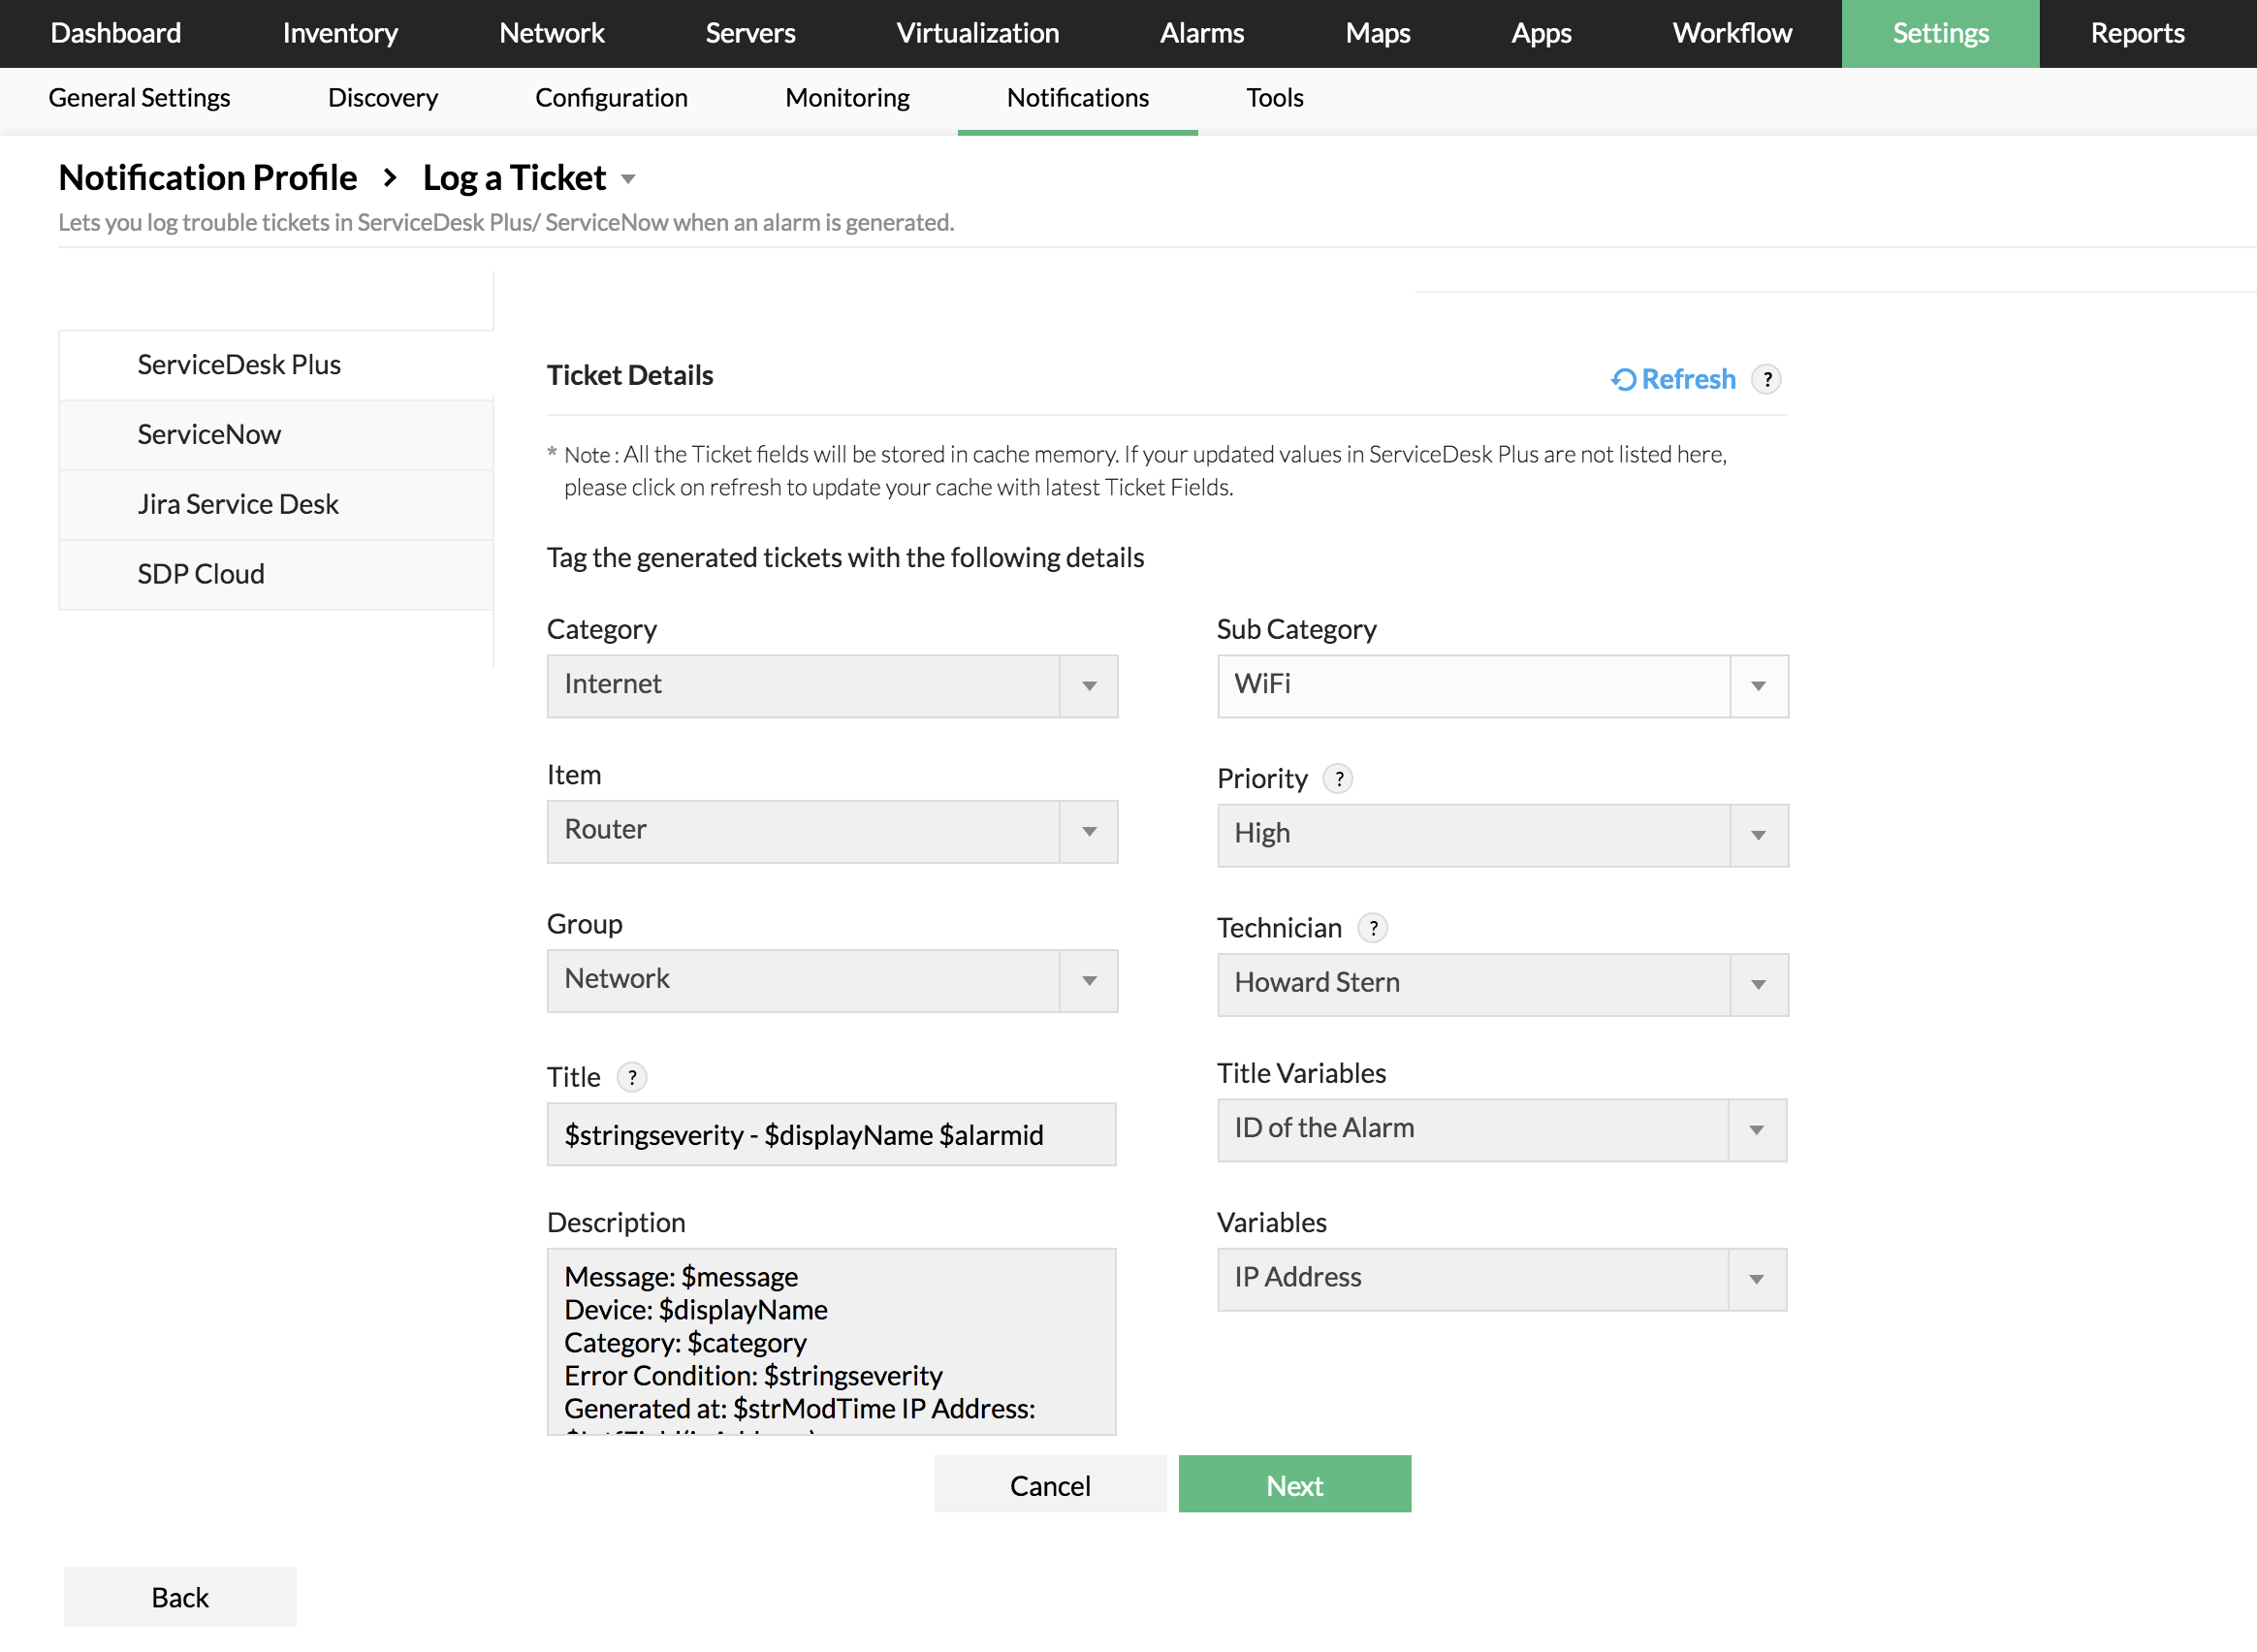Click help icon next to Refresh
Screen dimensions: 2257x1652
(1767, 379)
